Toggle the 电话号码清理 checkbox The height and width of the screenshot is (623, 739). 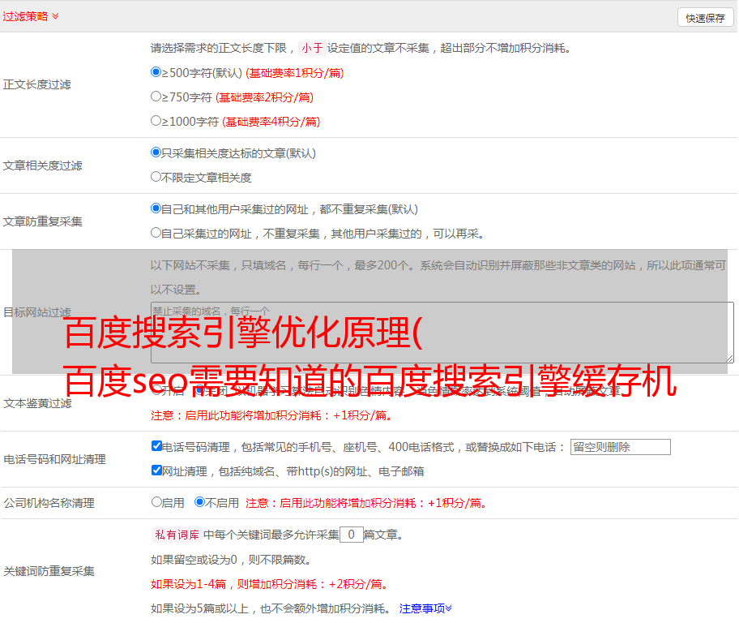[157, 446]
